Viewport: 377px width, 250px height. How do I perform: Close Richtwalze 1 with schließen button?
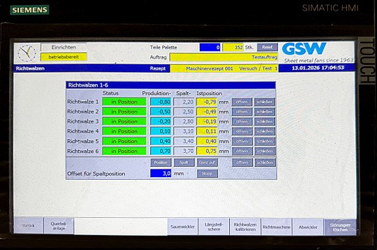pyautogui.click(x=264, y=102)
